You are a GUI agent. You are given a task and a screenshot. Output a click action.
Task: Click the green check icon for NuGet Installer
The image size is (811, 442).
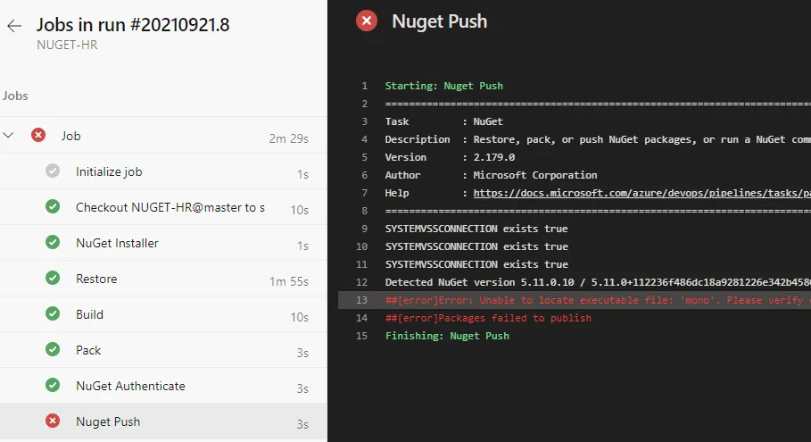tap(53, 242)
